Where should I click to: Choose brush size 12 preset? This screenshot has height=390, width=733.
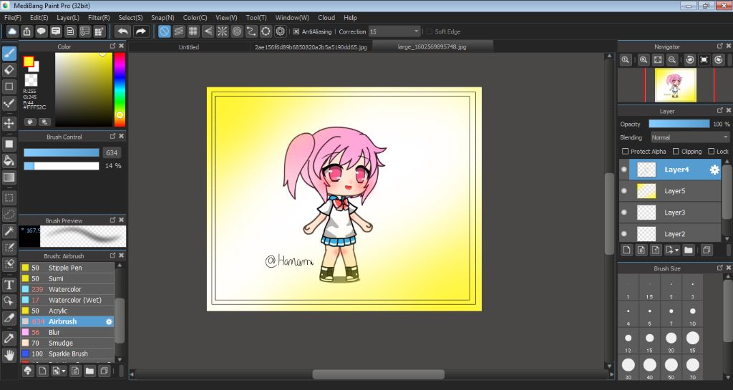pos(628,341)
